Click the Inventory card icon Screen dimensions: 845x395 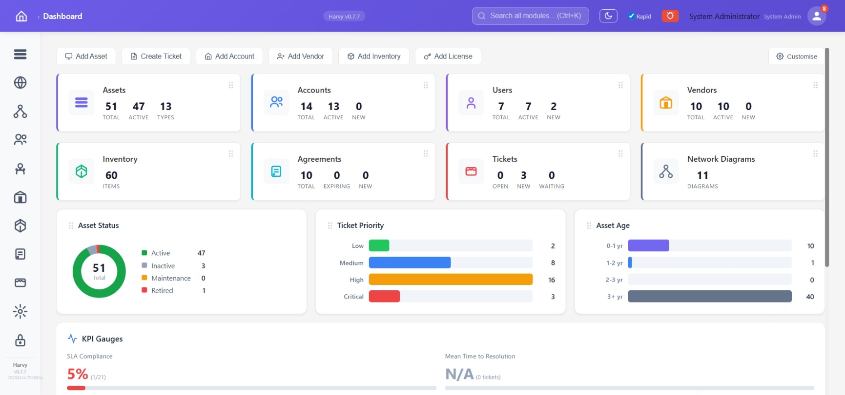pos(82,171)
